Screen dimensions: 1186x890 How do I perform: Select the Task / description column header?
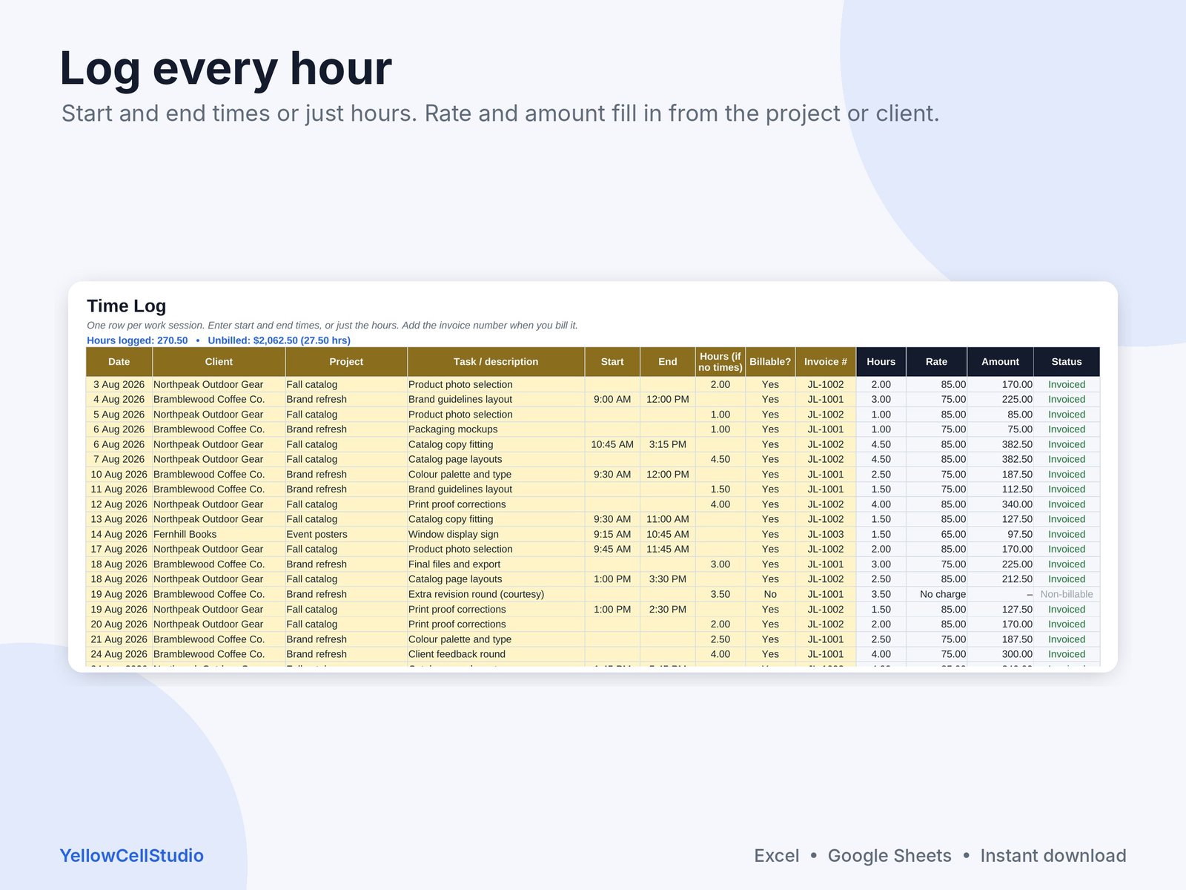point(496,362)
